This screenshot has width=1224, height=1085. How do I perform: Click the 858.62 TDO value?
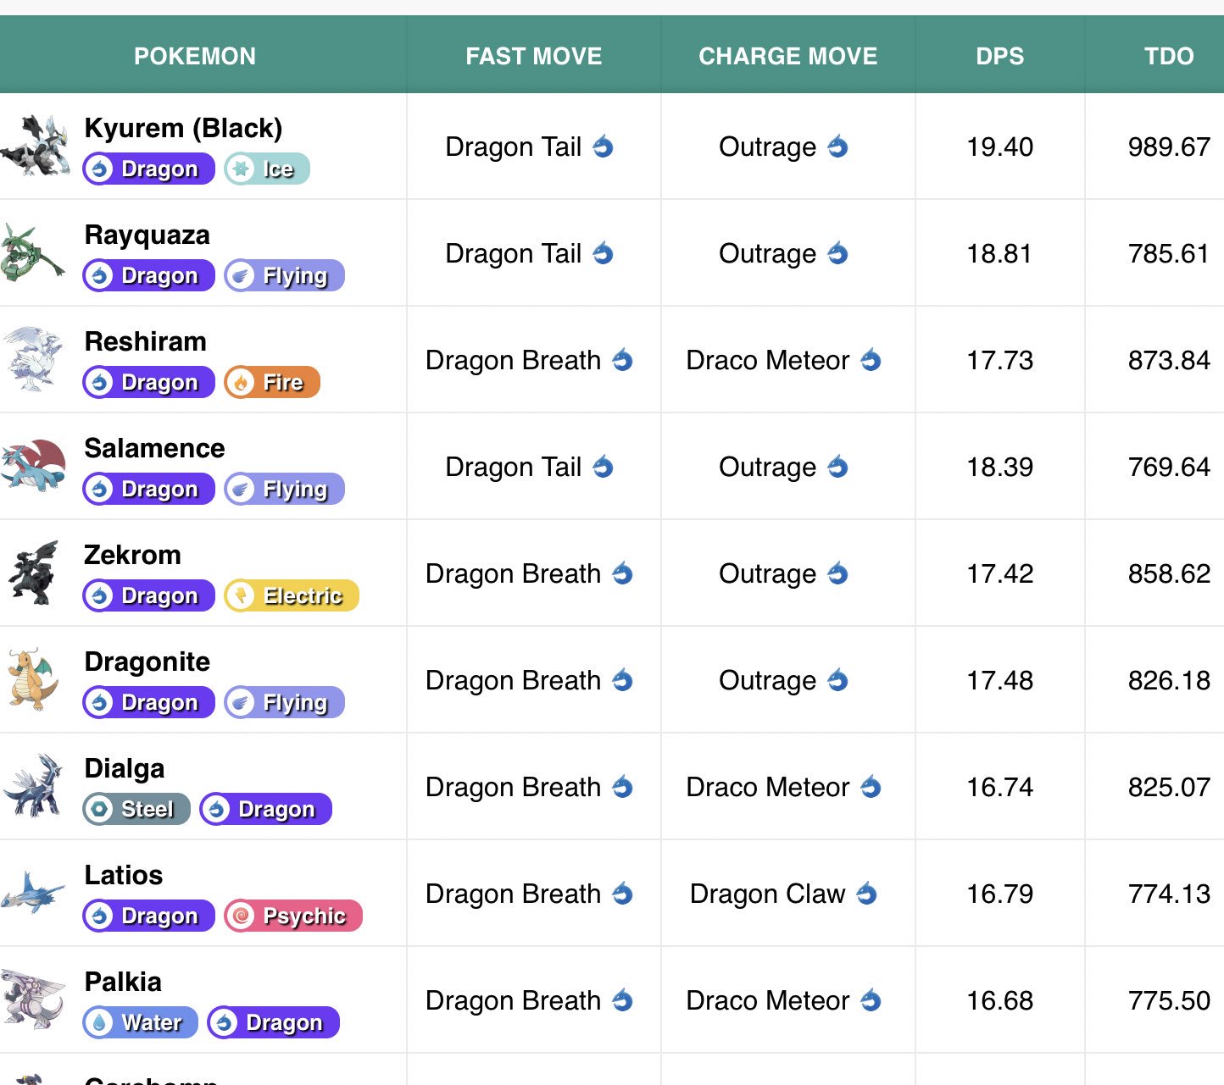tap(1169, 573)
